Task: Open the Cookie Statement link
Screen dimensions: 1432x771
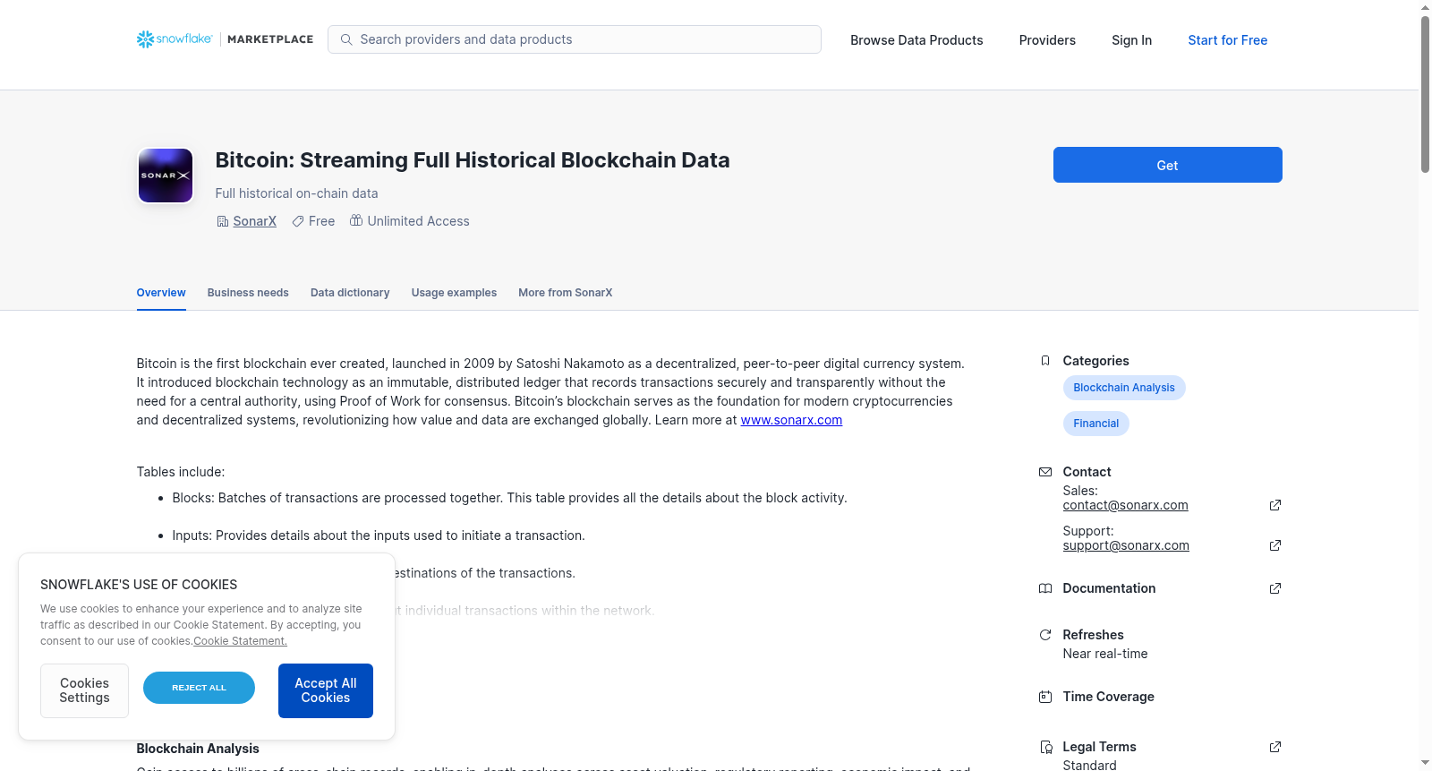Action: pos(241,641)
